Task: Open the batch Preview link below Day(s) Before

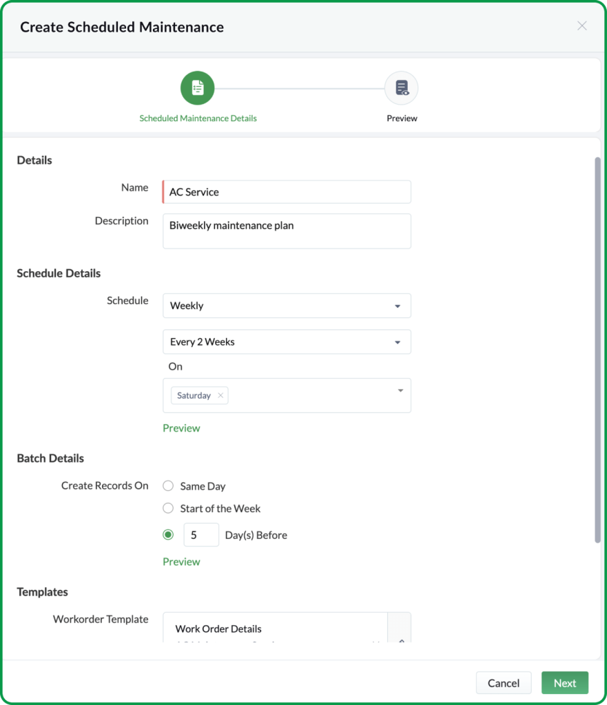Action: pyautogui.click(x=181, y=561)
